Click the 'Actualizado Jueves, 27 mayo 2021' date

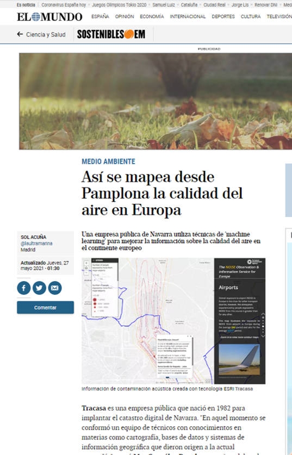click(x=45, y=265)
